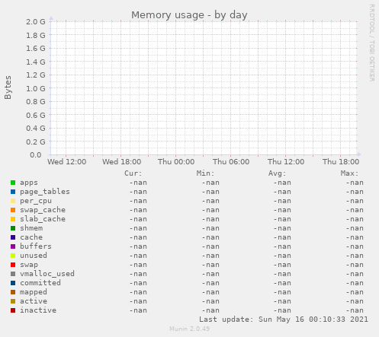Click the Max: column header
The width and height of the screenshot is (379, 337).
(349, 173)
